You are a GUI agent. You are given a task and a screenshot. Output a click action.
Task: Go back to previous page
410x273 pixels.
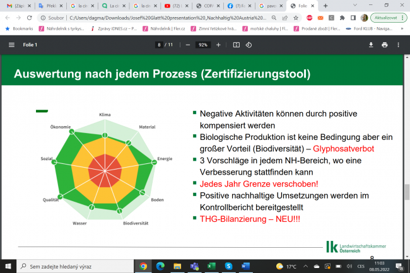pyautogui.click(x=8, y=18)
